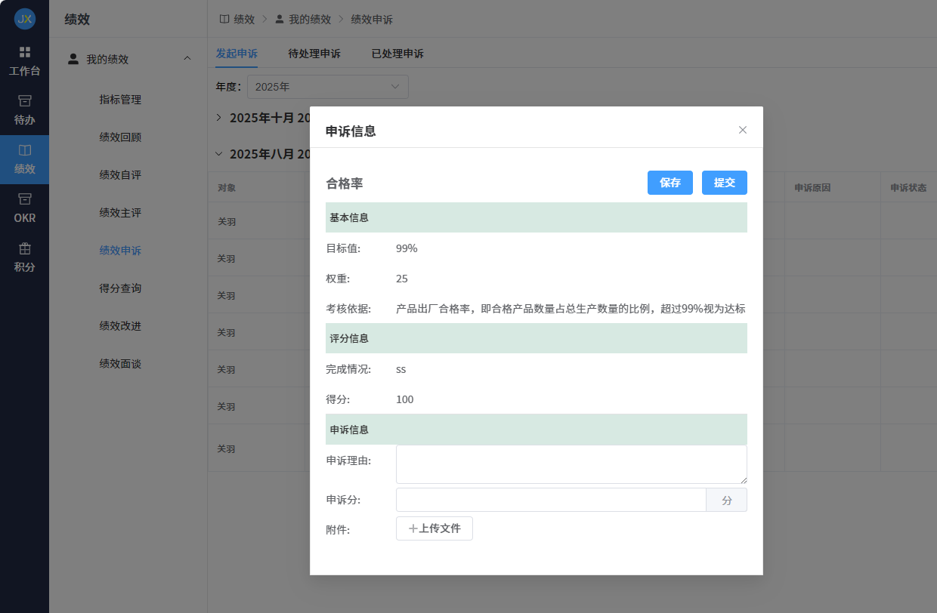Go to 得分查询 in the sidebar
Image resolution: width=937 pixels, height=613 pixels.
click(x=120, y=288)
